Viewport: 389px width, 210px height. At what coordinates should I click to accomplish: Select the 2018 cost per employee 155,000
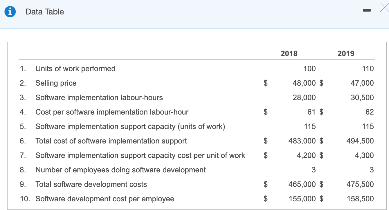tap(302, 199)
